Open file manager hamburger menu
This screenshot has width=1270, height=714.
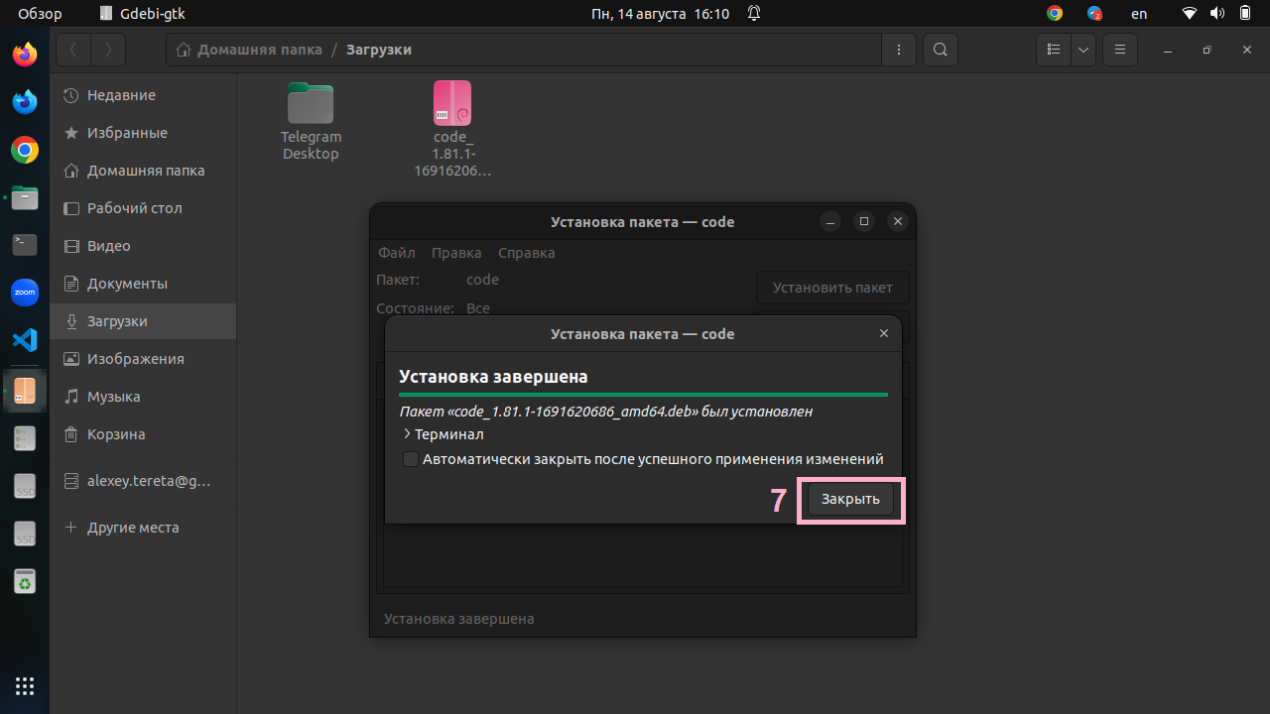click(1120, 50)
